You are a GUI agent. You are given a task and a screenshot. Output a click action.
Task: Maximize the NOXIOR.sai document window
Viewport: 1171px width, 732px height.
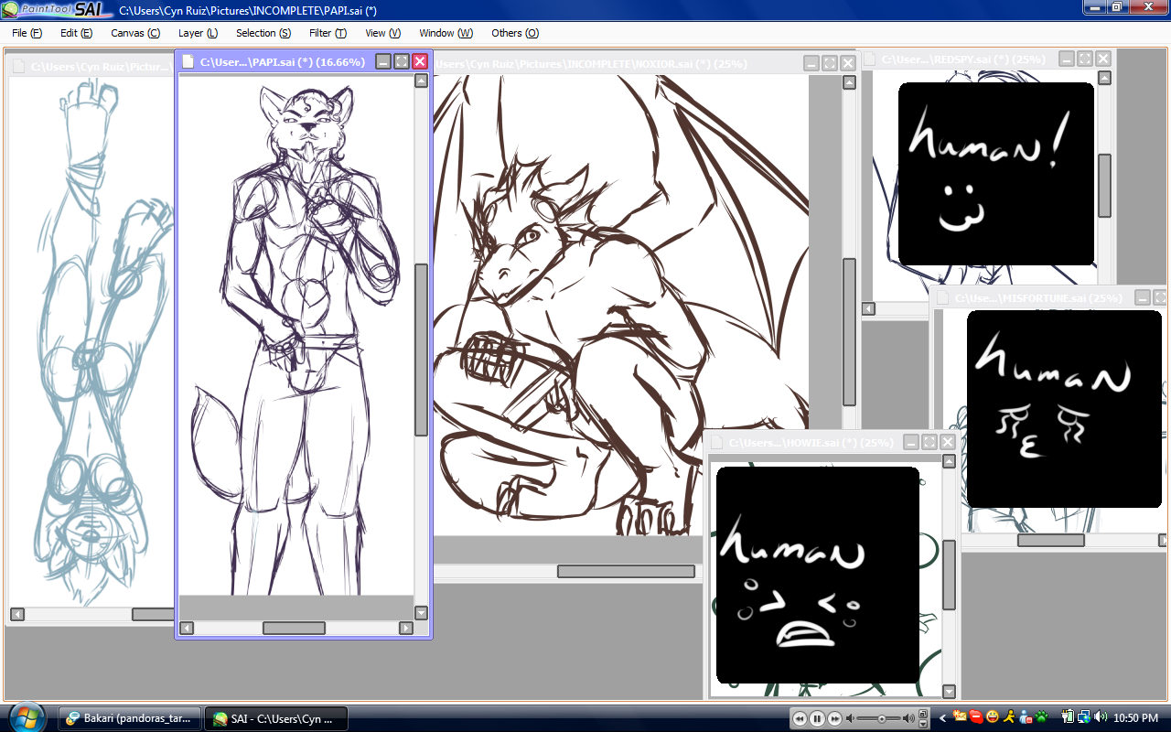[830, 63]
